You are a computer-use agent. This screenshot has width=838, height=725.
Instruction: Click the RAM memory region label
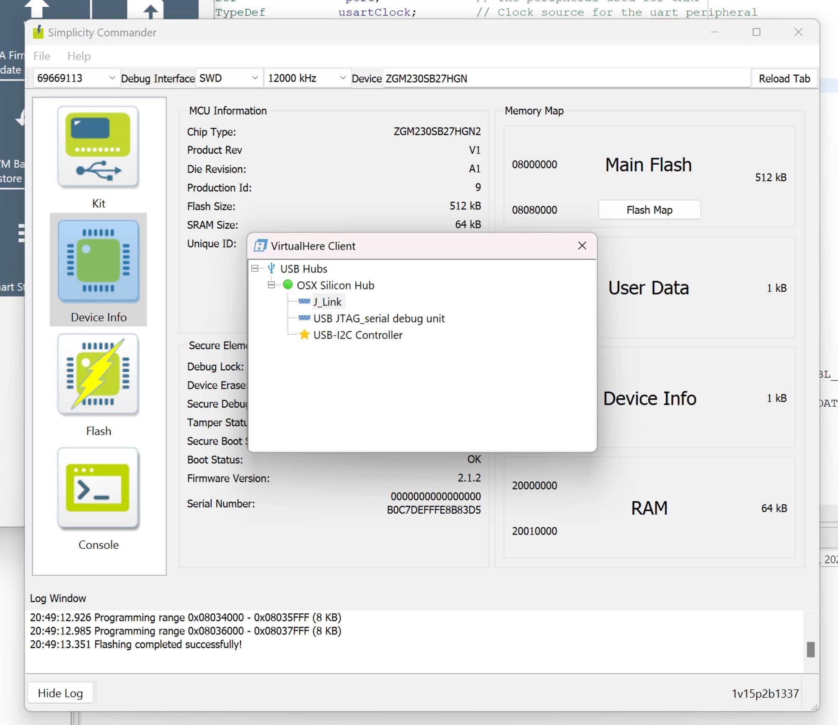coord(649,508)
